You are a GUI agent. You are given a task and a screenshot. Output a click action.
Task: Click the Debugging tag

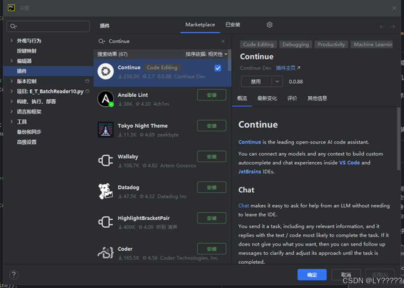296,44
